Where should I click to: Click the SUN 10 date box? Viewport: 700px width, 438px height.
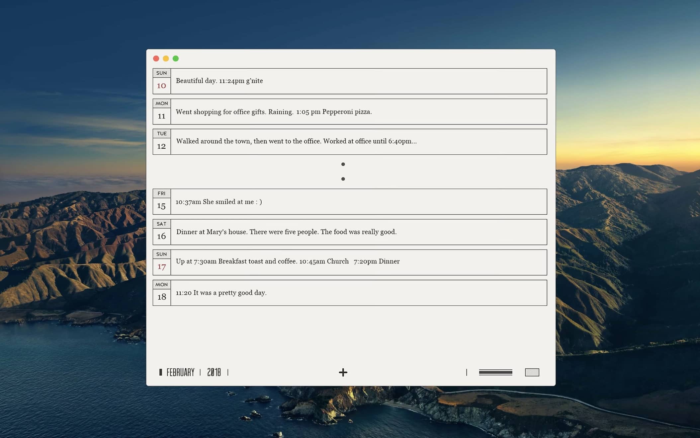point(162,81)
